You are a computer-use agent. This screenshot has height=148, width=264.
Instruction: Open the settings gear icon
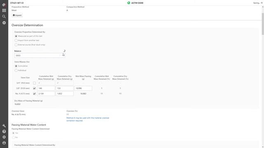click(x=4, y=137)
